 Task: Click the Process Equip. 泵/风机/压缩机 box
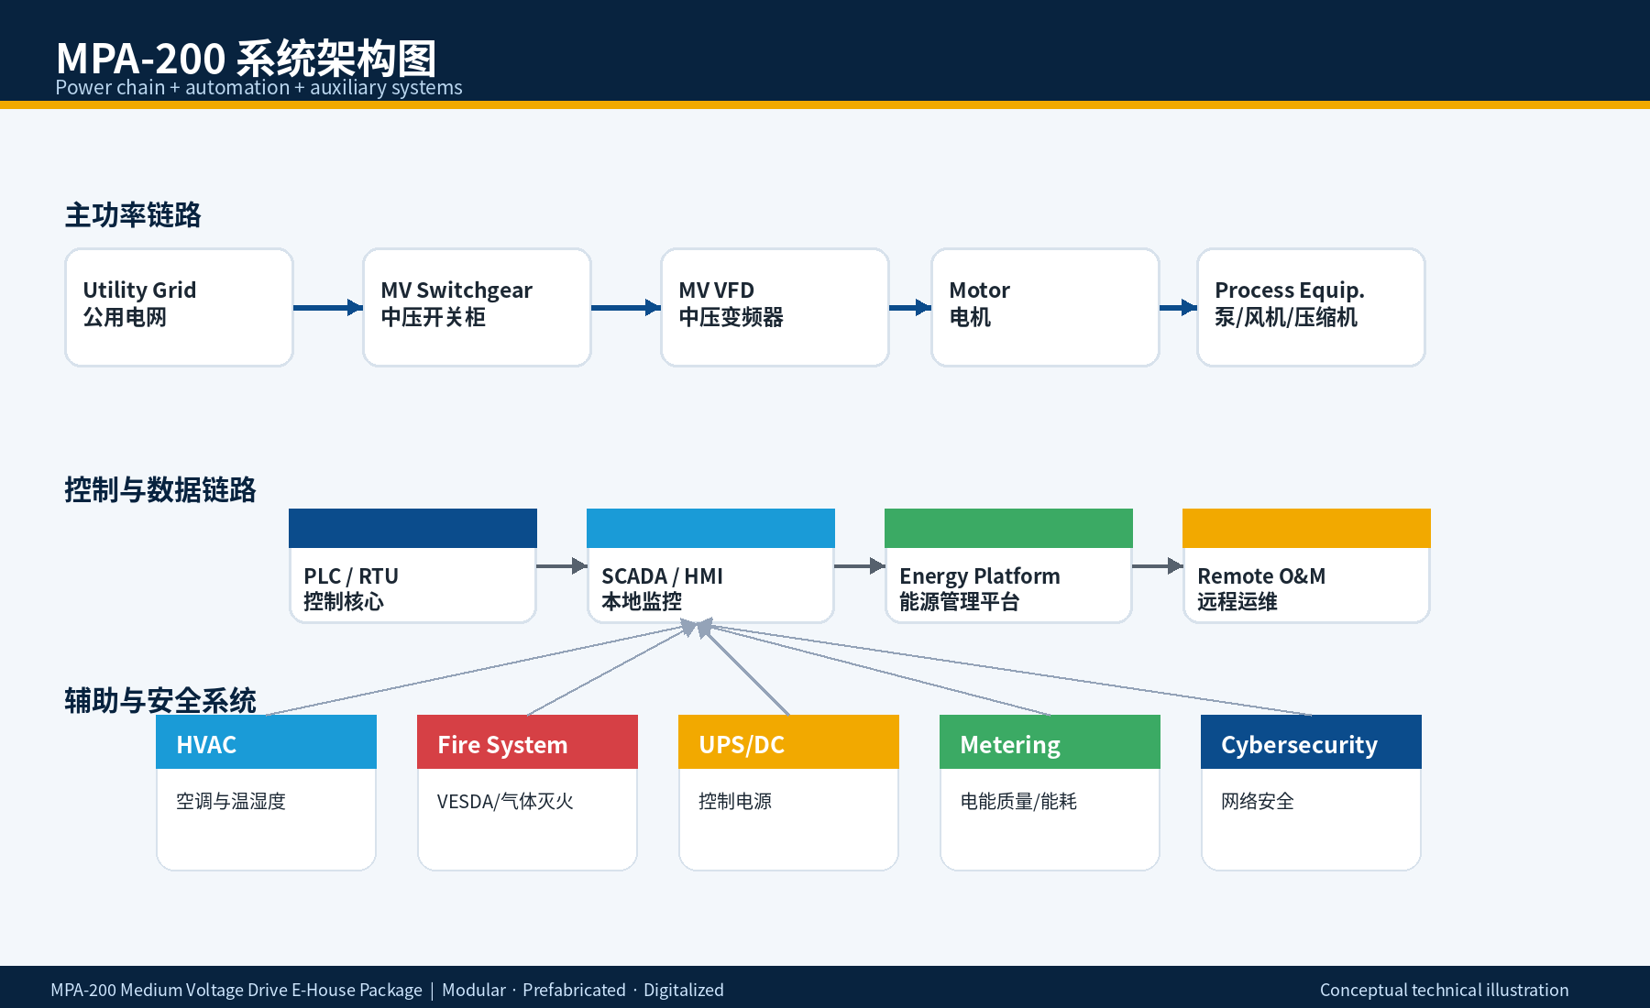pyautogui.click(x=1311, y=307)
